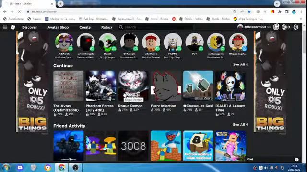Open the 3008 game thumbnail

[133, 146]
